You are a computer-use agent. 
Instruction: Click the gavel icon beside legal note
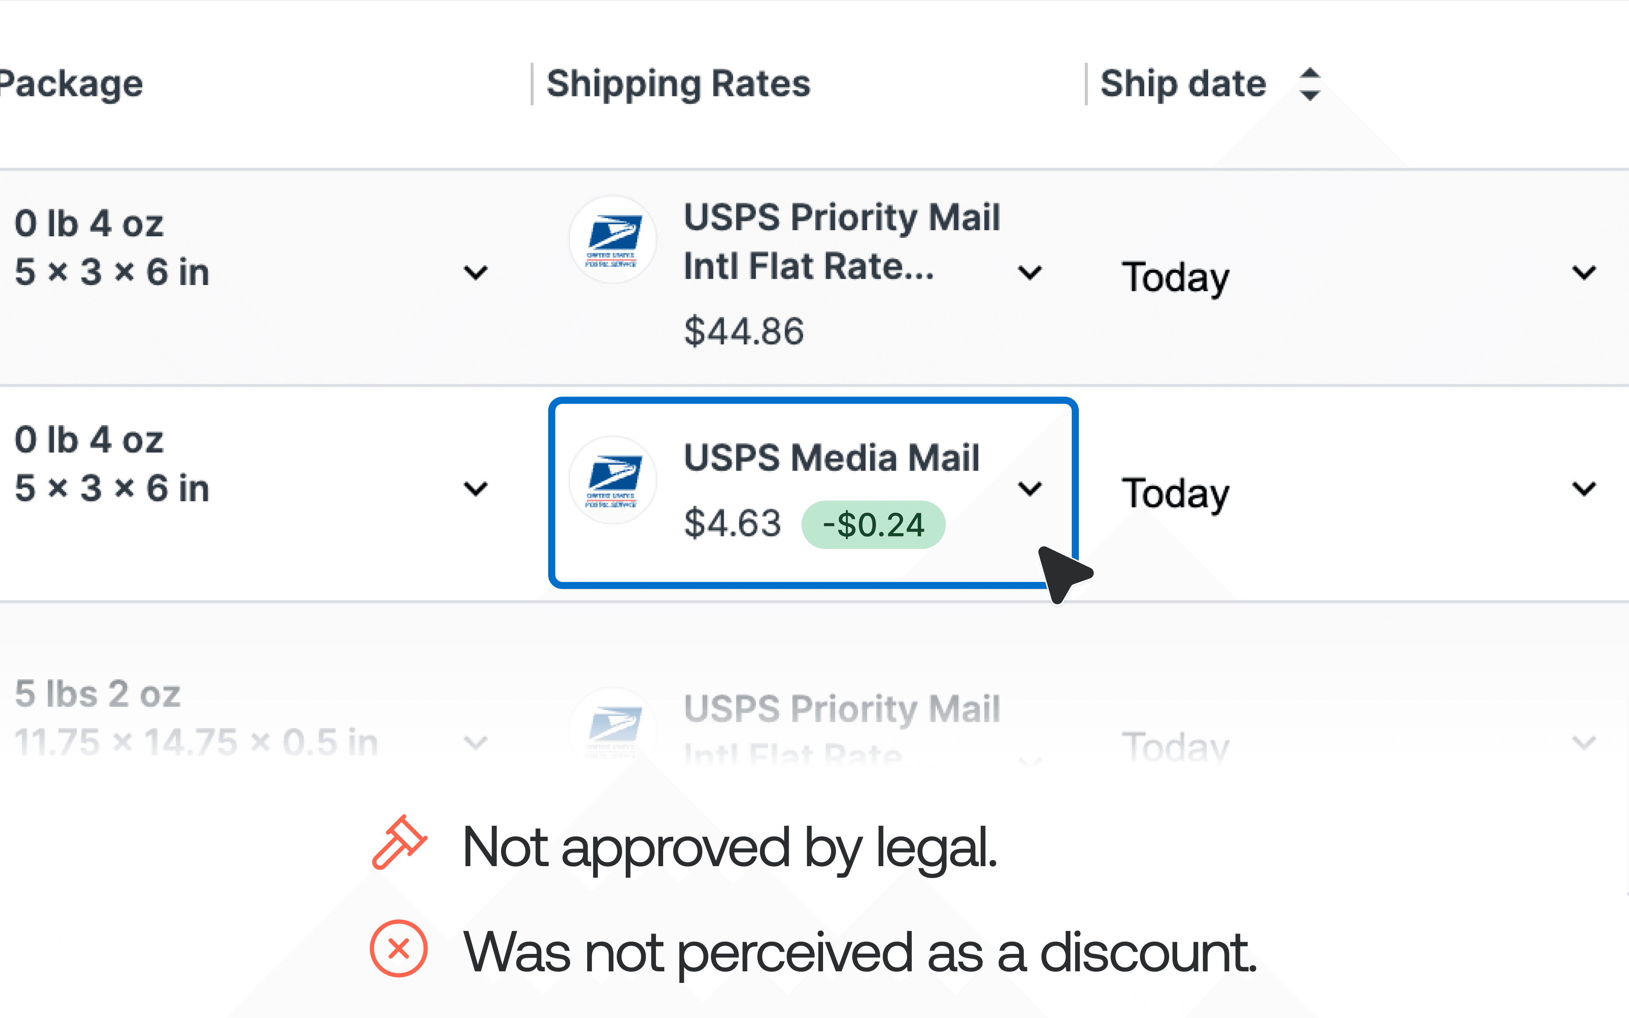point(398,844)
